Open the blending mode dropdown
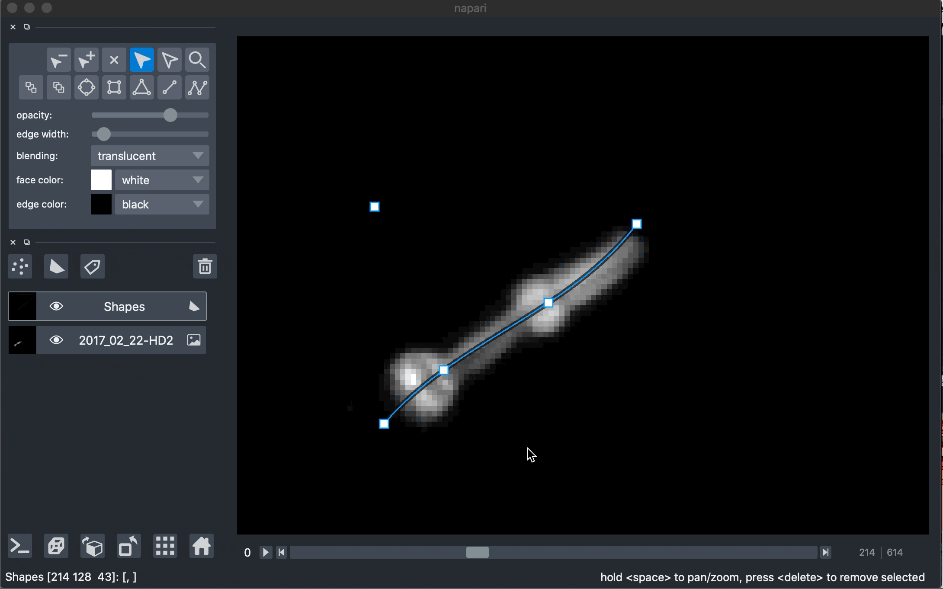Viewport: 943px width, 589px height. (x=150, y=156)
